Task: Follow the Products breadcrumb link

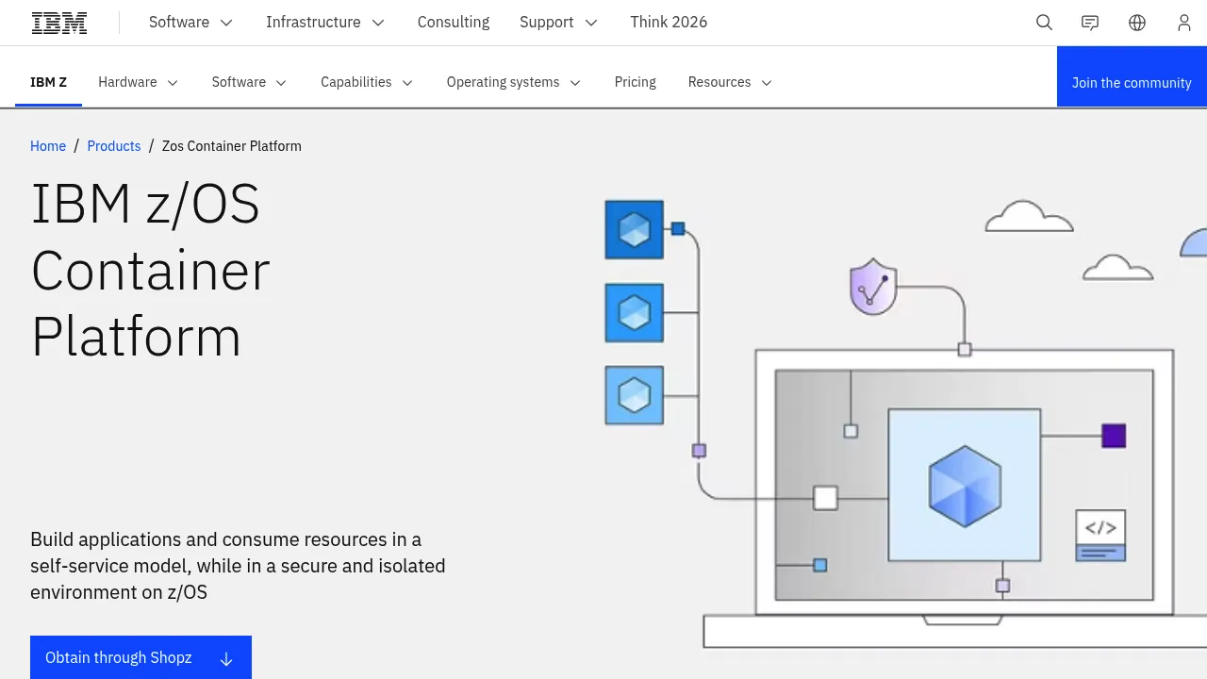Action: (x=114, y=146)
